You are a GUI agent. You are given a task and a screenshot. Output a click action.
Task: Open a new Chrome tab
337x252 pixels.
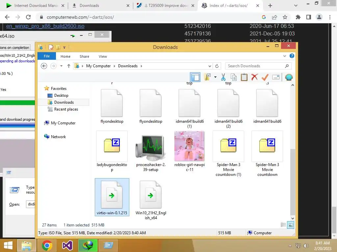click(x=270, y=6)
